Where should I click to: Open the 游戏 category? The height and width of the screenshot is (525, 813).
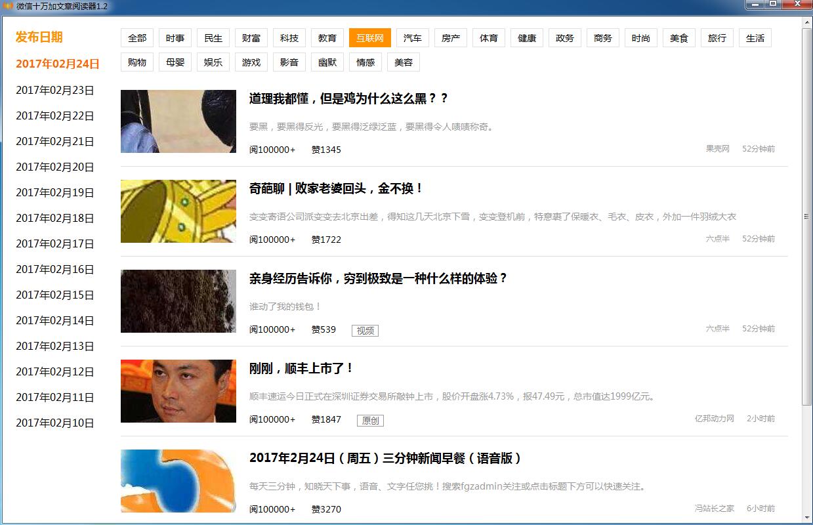point(251,62)
